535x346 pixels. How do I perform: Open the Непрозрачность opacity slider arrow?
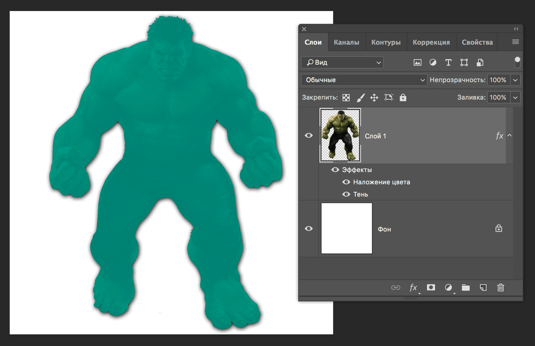click(x=515, y=80)
